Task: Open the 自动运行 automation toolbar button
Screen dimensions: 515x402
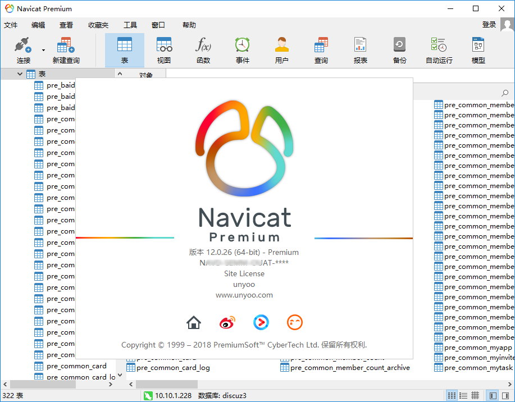Action: [x=439, y=51]
